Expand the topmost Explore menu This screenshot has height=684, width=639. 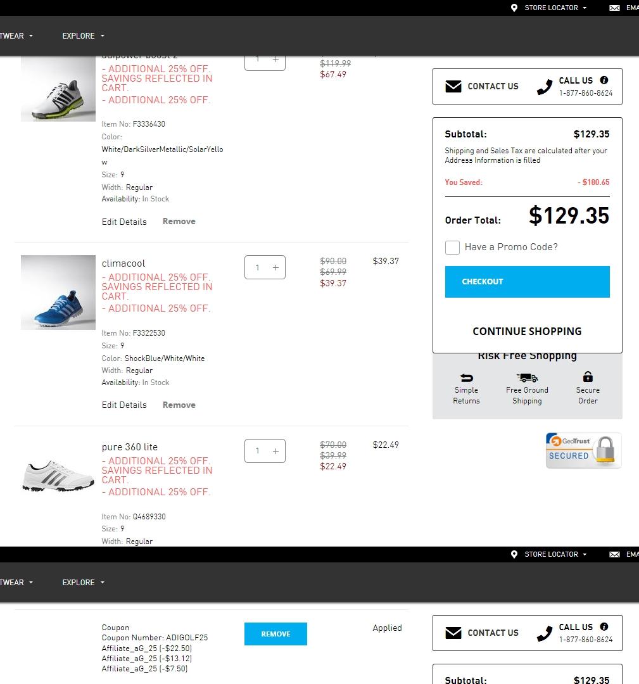click(83, 36)
